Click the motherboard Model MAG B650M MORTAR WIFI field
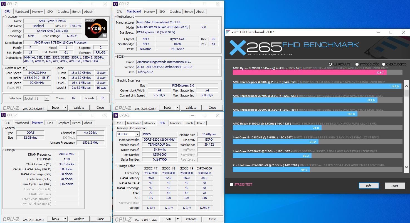This screenshot has width=410, height=223. (x=162, y=27)
